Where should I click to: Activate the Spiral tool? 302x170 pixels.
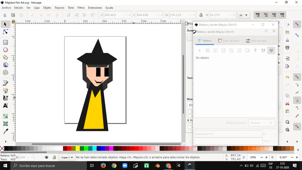[x=5, y=73]
